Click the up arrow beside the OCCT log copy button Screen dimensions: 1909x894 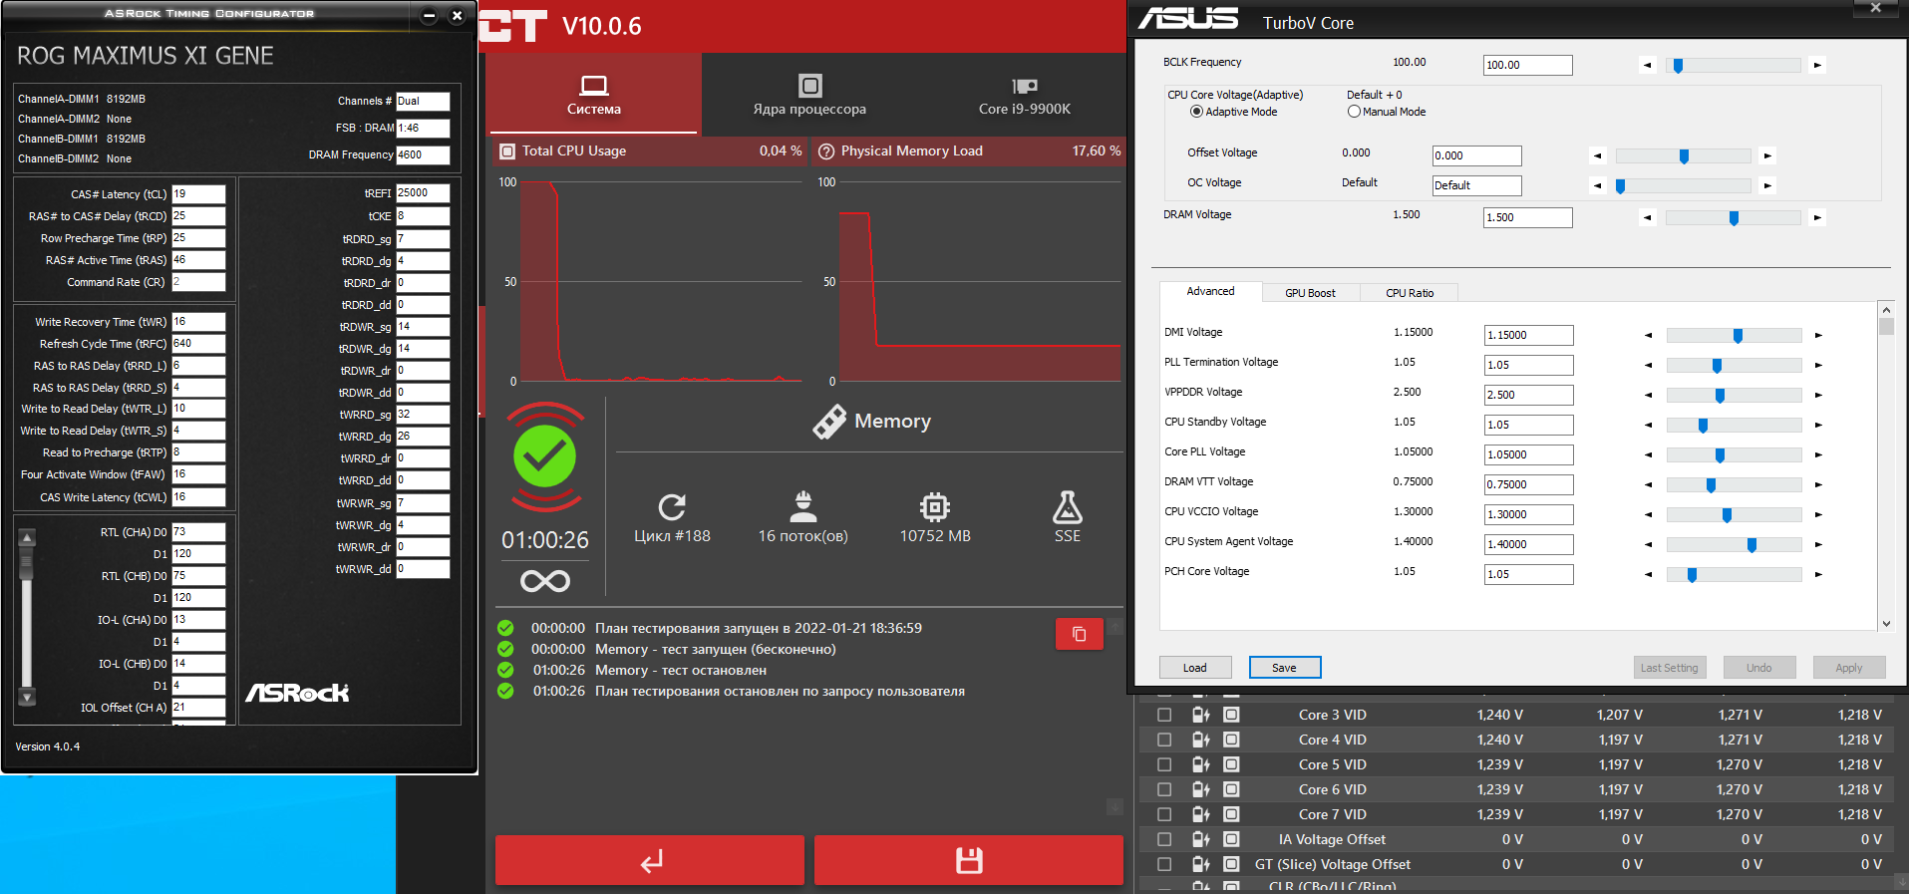(1115, 626)
